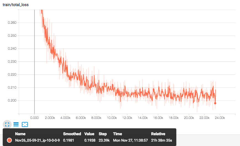Click x-axis label 0.000
The image size is (240, 146).
(34, 118)
